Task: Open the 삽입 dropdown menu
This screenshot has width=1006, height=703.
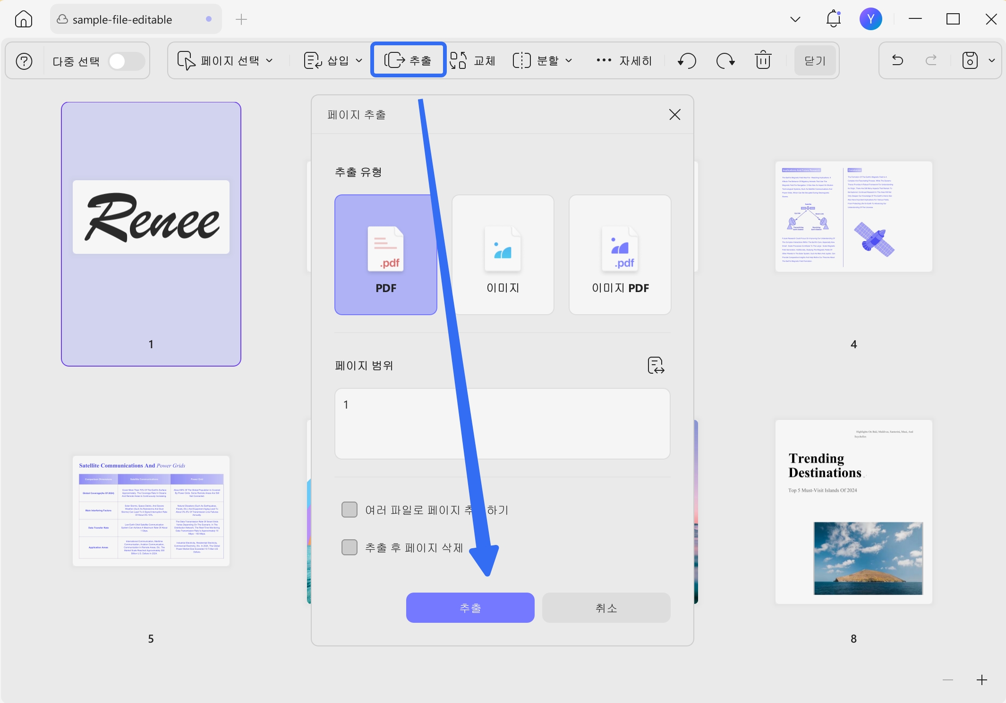Action: pyautogui.click(x=333, y=61)
